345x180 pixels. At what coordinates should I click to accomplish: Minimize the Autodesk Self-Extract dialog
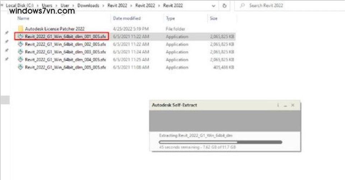(285, 105)
